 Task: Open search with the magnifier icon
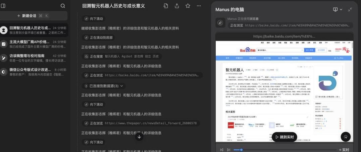coord(63,6)
